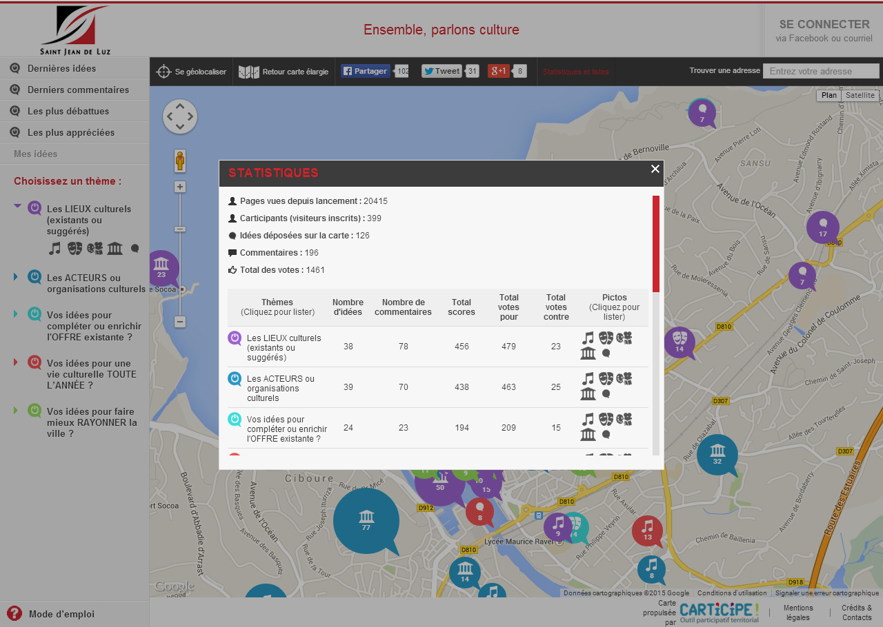Expand the RAYONNER la ville theme arrow
This screenshot has width=883, height=627.
point(16,411)
